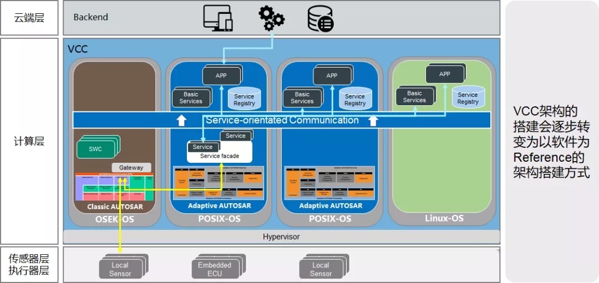The width and height of the screenshot is (599, 283).
Task: Select the 传感器层 执行器层 layer label
Action: tap(29, 264)
